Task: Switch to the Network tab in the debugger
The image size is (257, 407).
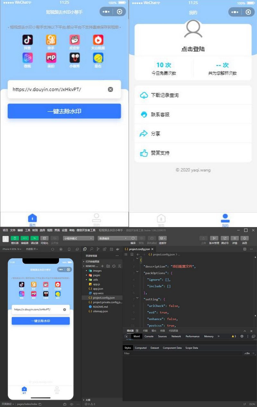Action: (176, 336)
